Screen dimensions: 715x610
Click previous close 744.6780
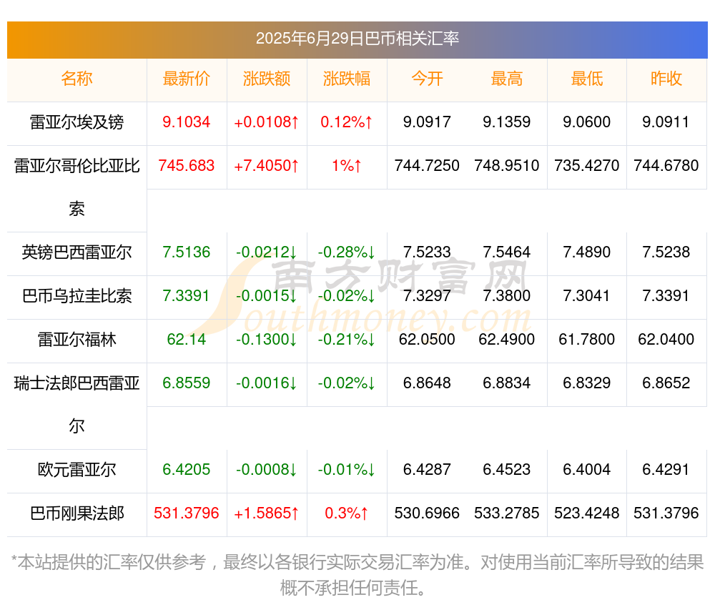[666, 165]
